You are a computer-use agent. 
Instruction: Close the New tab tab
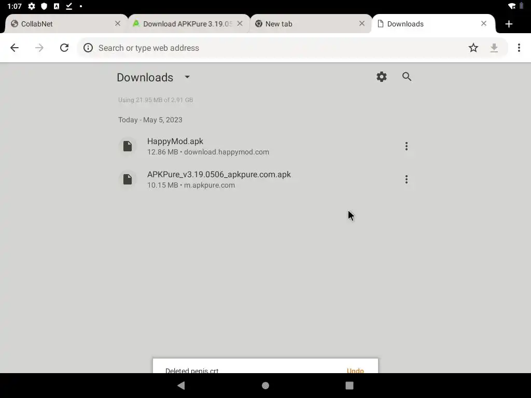[361, 23]
